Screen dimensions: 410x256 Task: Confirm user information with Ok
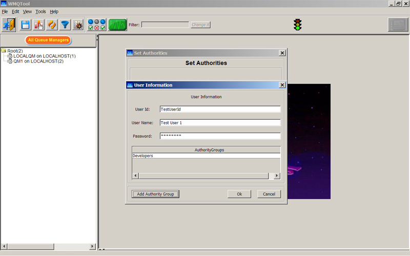coord(239,194)
